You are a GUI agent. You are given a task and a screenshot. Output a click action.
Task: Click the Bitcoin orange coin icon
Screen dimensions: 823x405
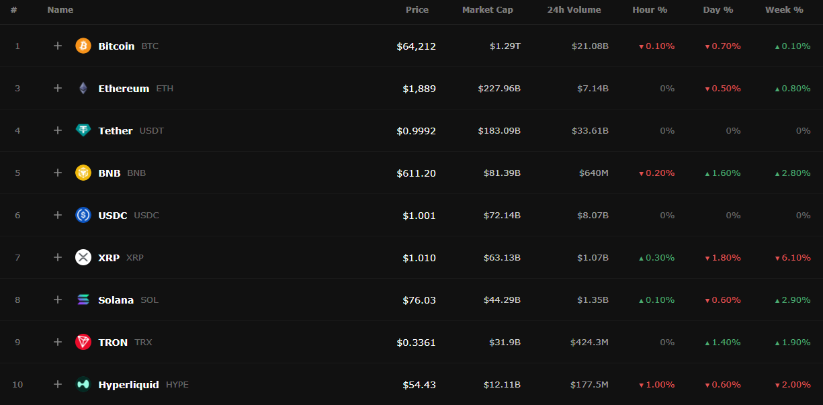tap(83, 46)
